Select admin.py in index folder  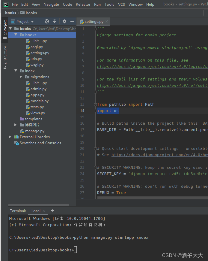pos(36,89)
